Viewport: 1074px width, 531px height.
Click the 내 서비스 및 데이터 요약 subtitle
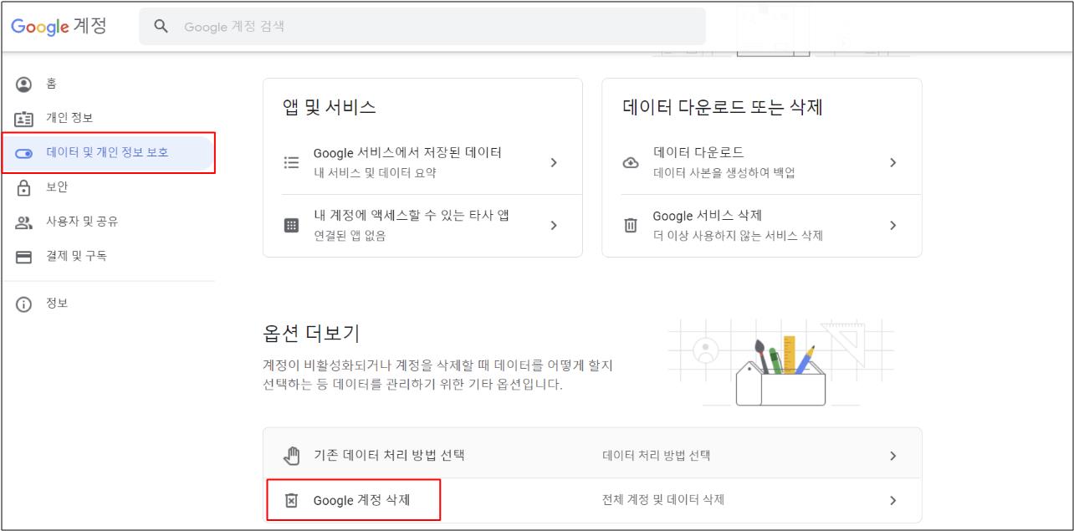click(375, 173)
